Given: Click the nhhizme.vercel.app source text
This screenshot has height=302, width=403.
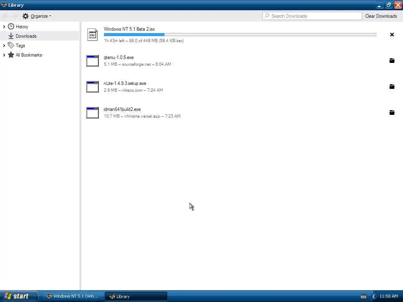Looking at the screenshot, I should pyautogui.click(x=142, y=116).
